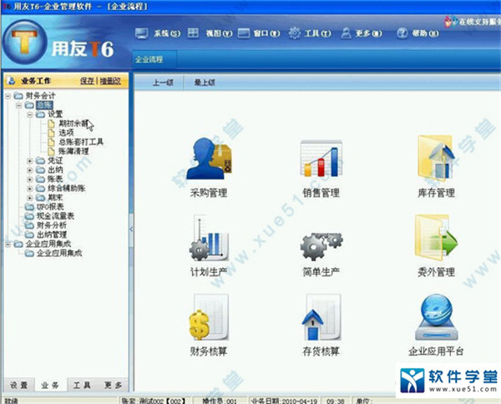Screen dimensions: 501x404
Task: Click the person icon beside 更多(M)
Action: pyautogui.click(x=346, y=33)
